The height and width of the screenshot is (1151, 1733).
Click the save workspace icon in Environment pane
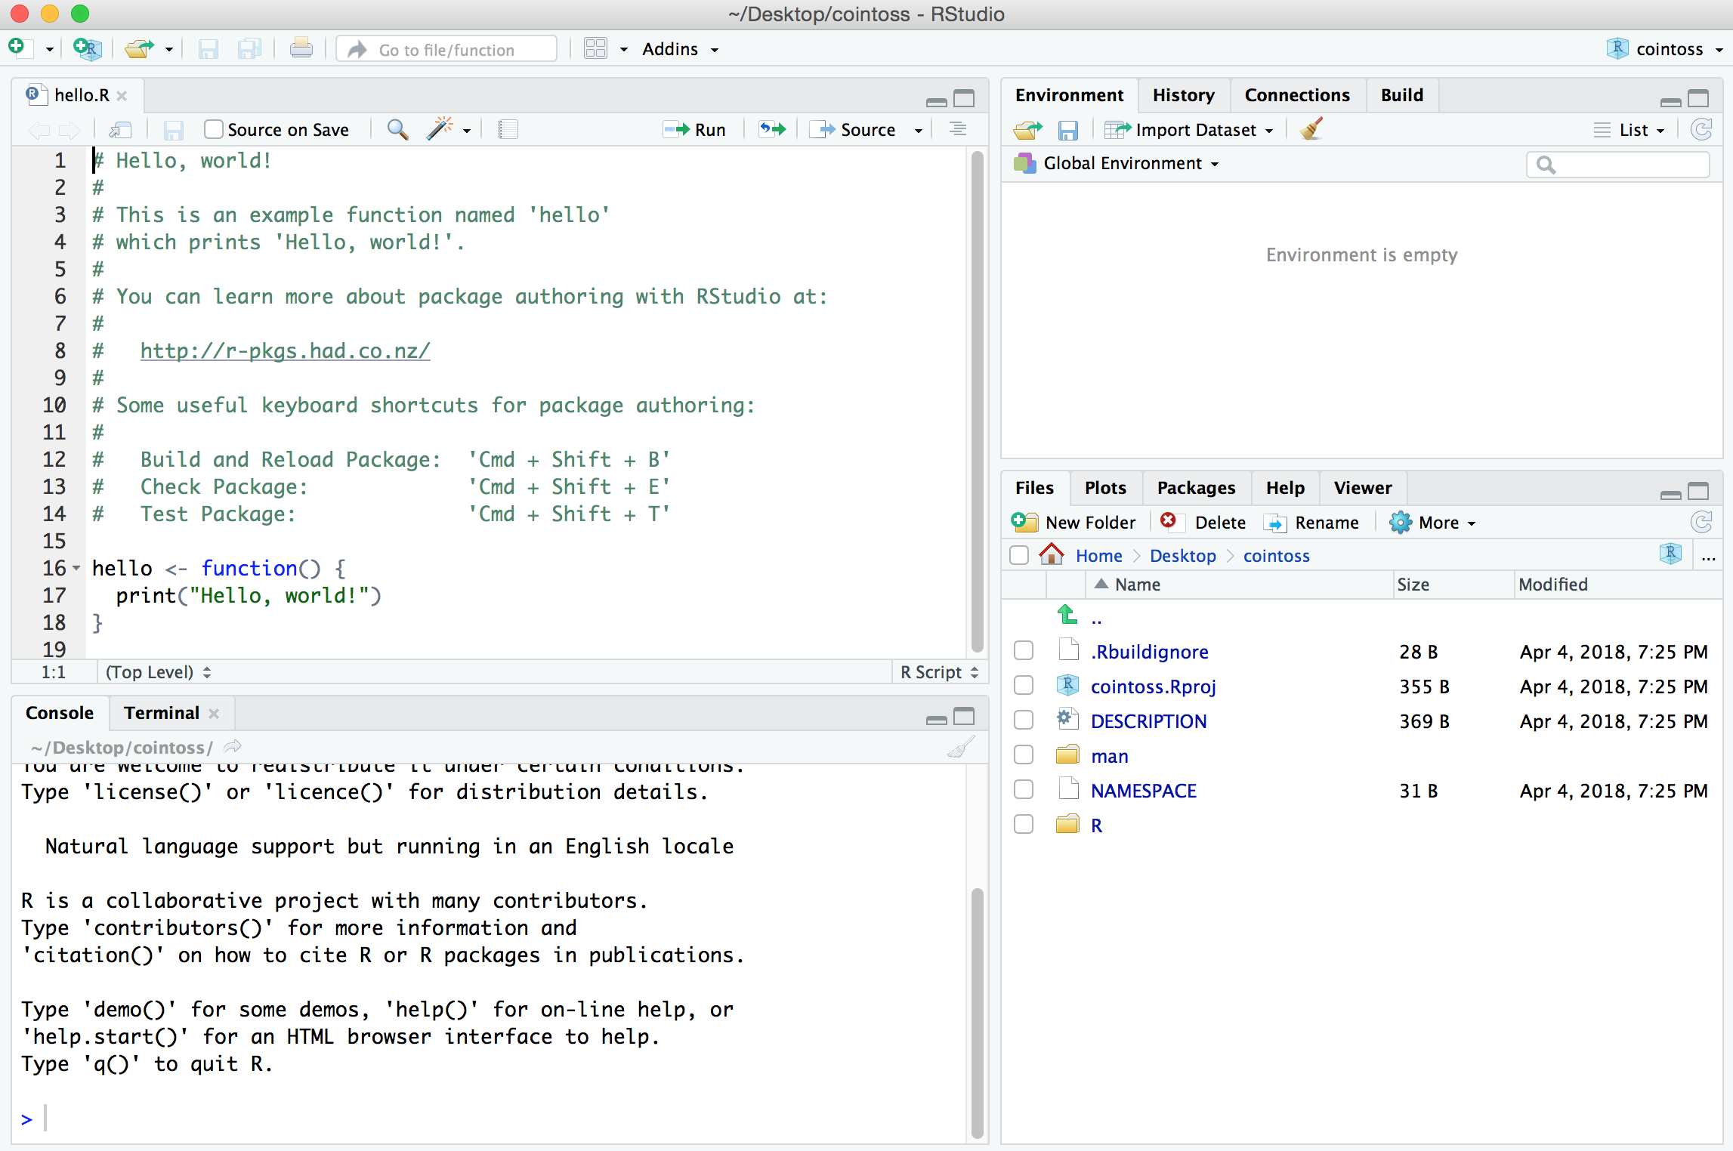pyautogui.click(x=1067, y=131)
